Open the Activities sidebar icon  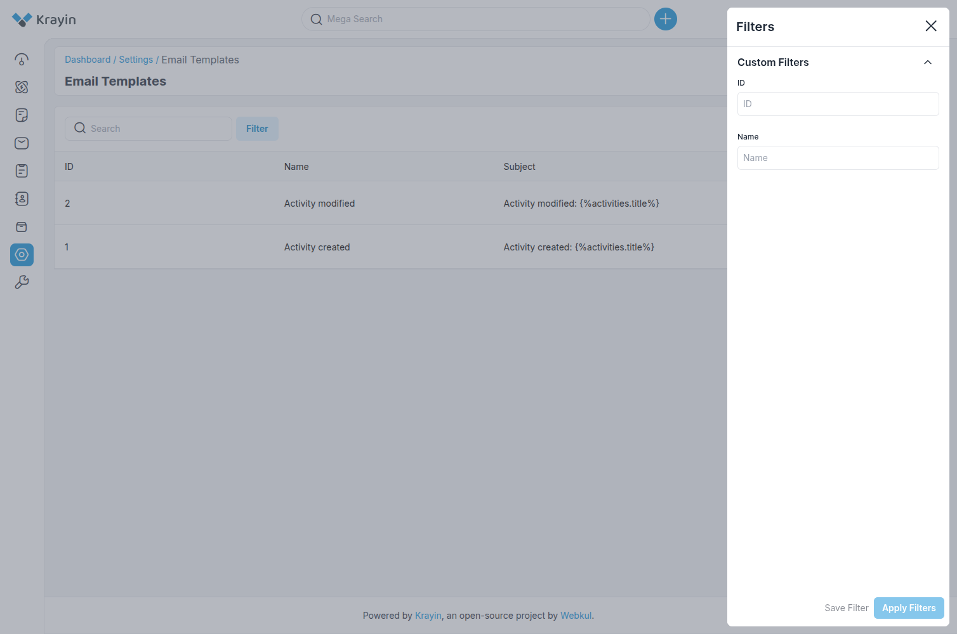point(22,171)
